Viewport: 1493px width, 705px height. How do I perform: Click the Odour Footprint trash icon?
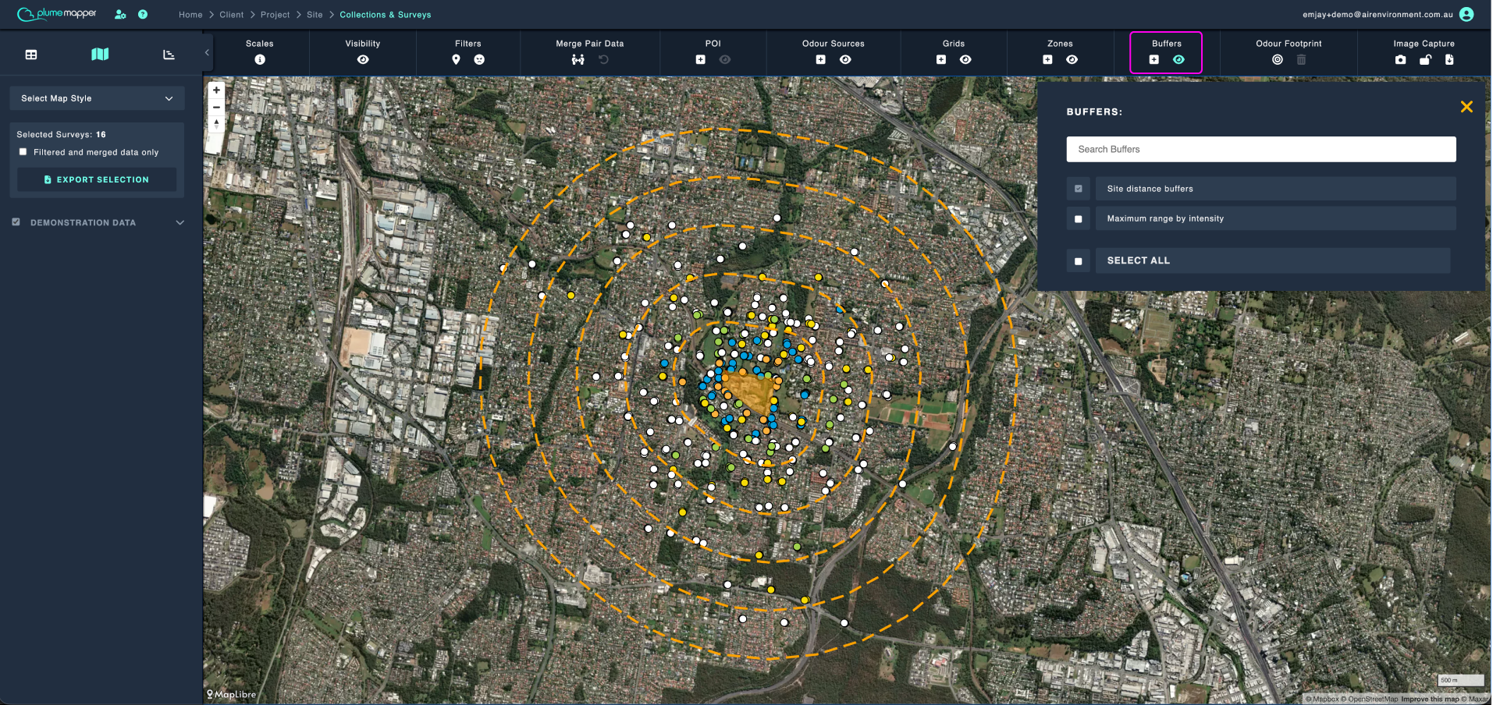1301,59
